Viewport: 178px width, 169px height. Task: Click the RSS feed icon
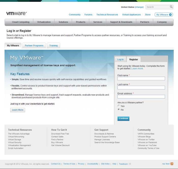point(172,164)
